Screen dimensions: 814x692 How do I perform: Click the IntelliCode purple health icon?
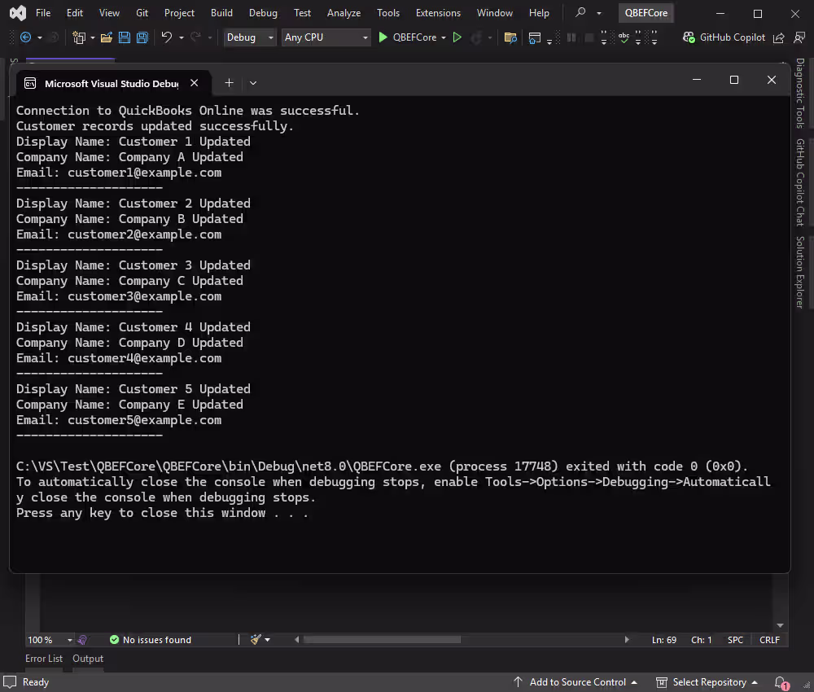82,640
